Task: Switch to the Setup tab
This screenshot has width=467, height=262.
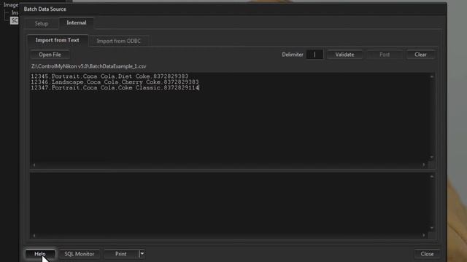Action: [x=41, y=23]
